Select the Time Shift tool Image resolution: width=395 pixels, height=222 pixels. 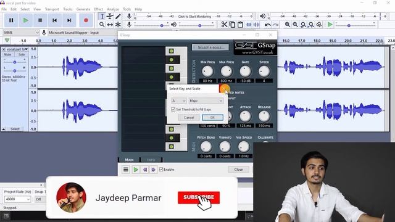[x=110, y=25]
